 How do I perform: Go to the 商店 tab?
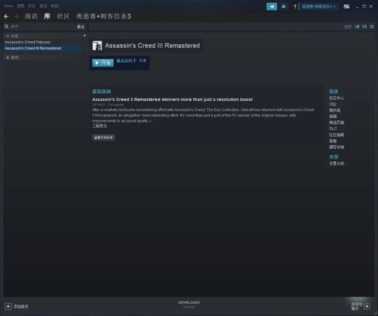(x=31, y=16)
